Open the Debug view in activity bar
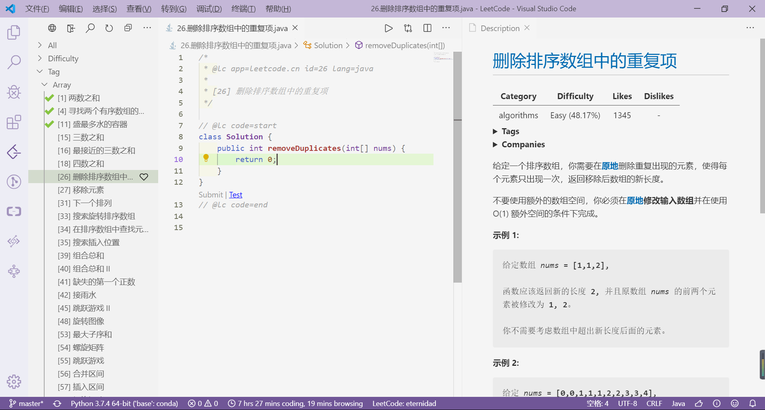 click(14, 92)
